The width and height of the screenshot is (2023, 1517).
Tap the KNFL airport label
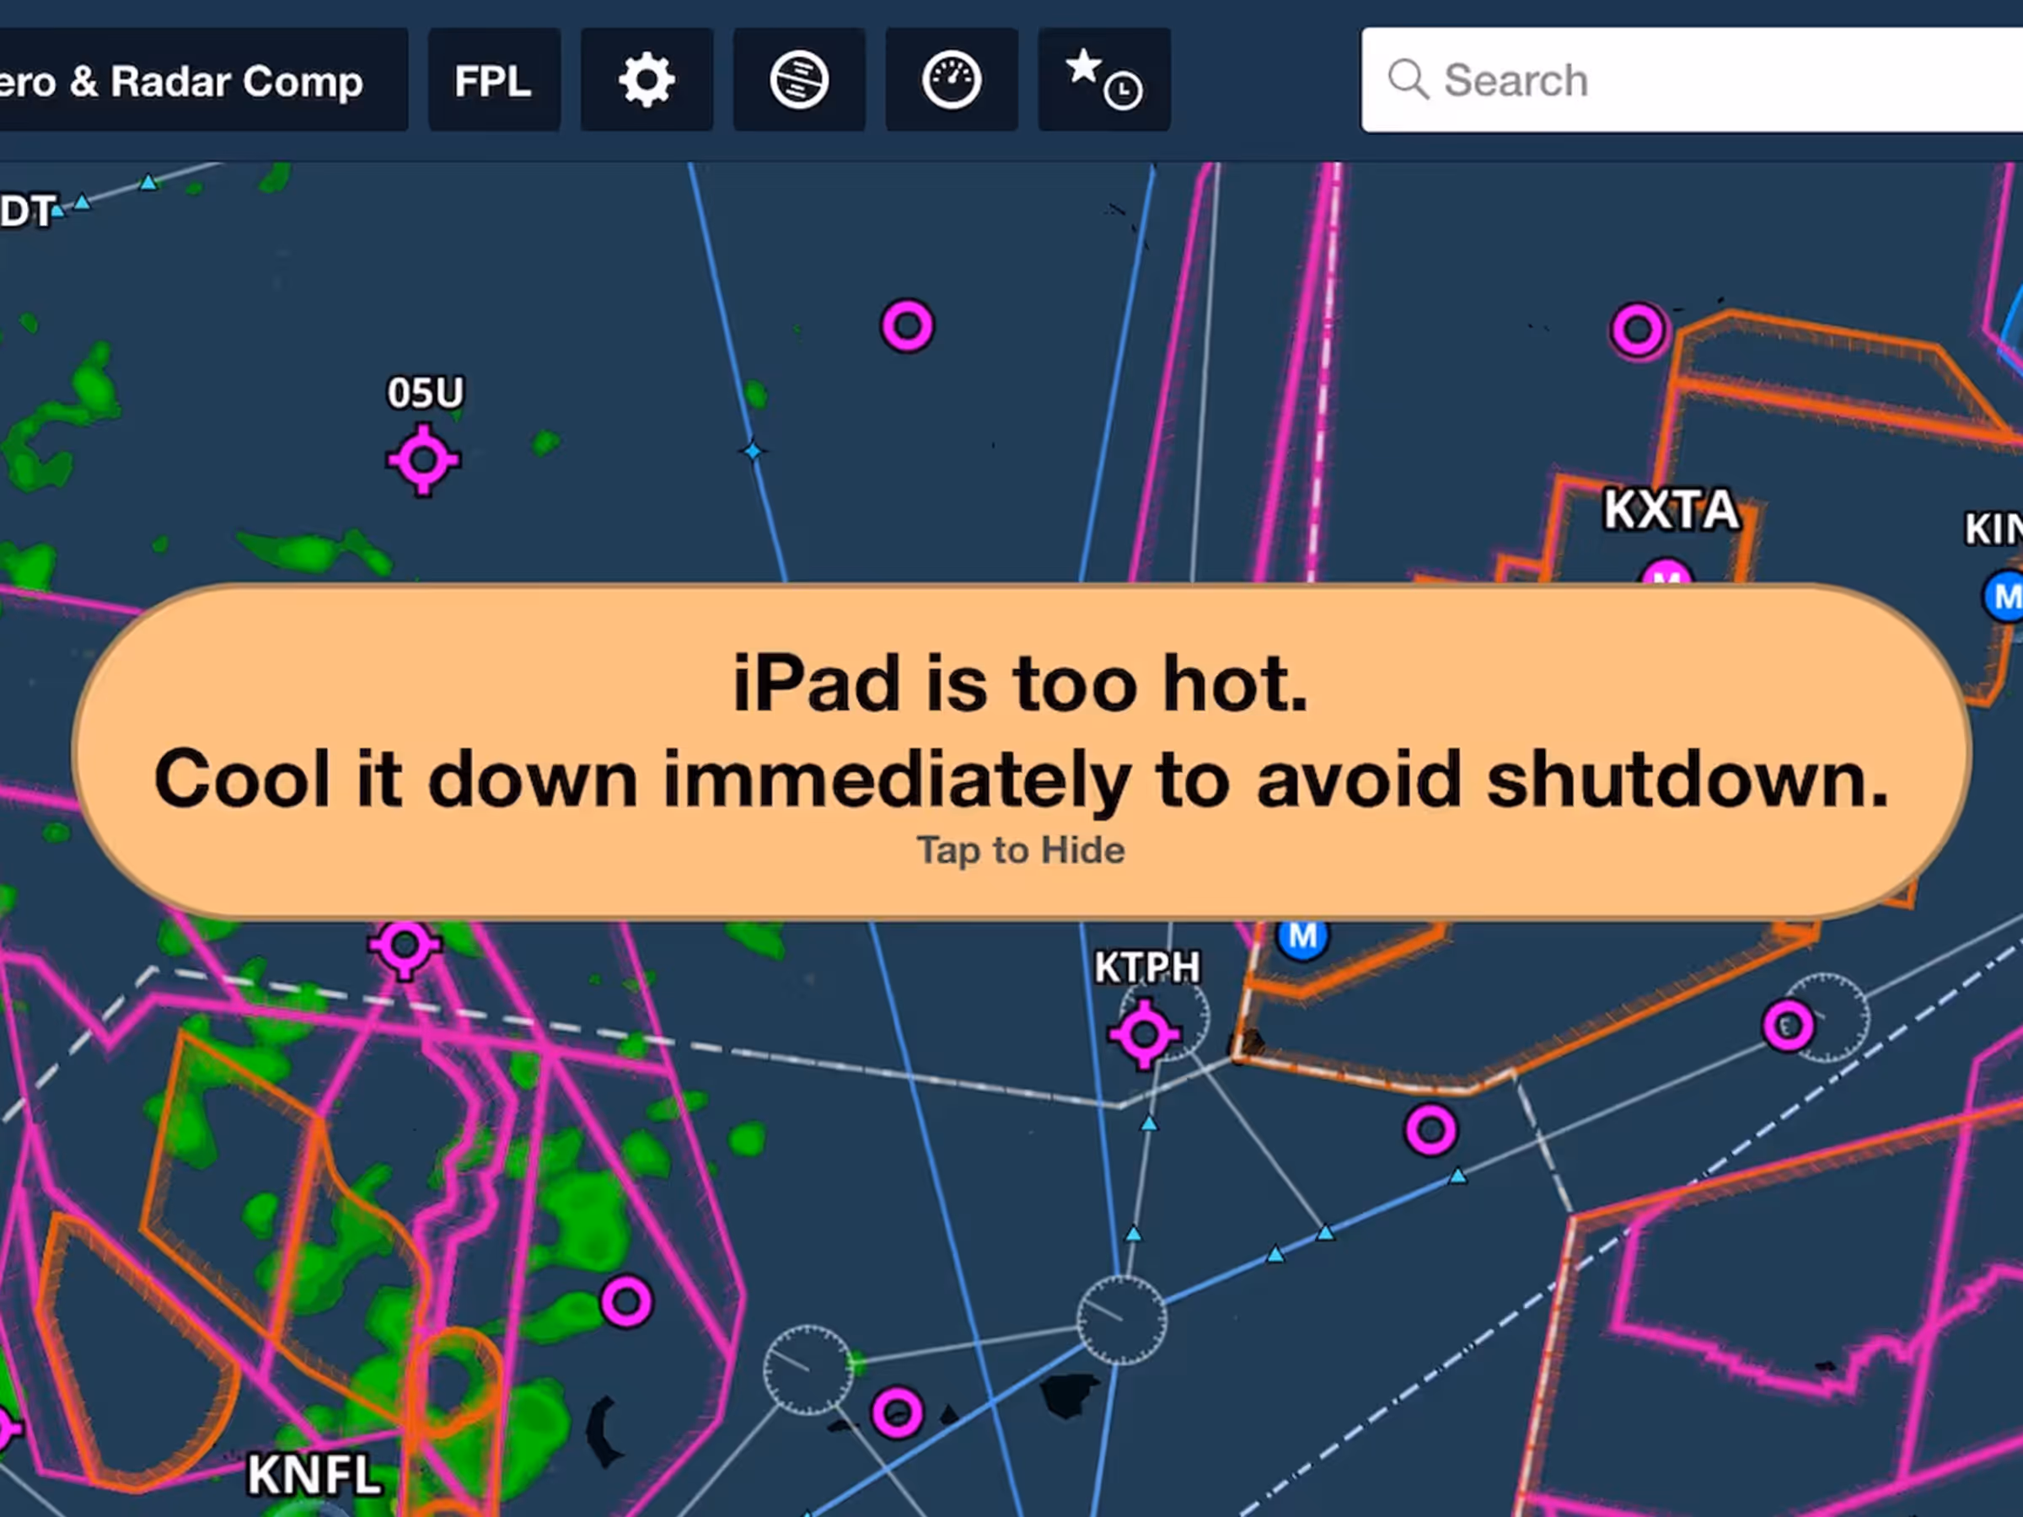point(314,1474)
